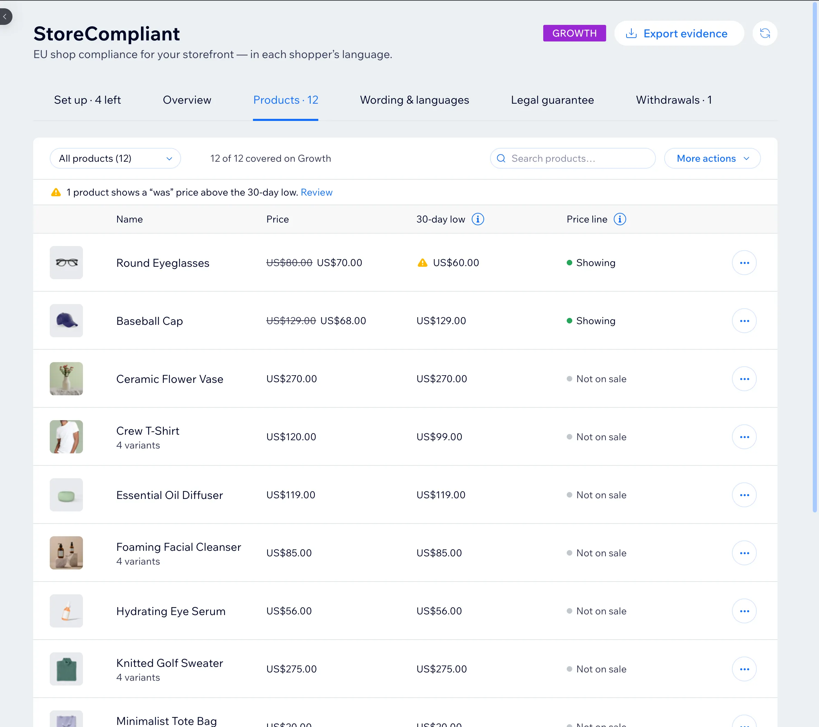819x727 pixels.
Task: Click the collapse sidebar arrow
Action: click(x=5, y=17)
